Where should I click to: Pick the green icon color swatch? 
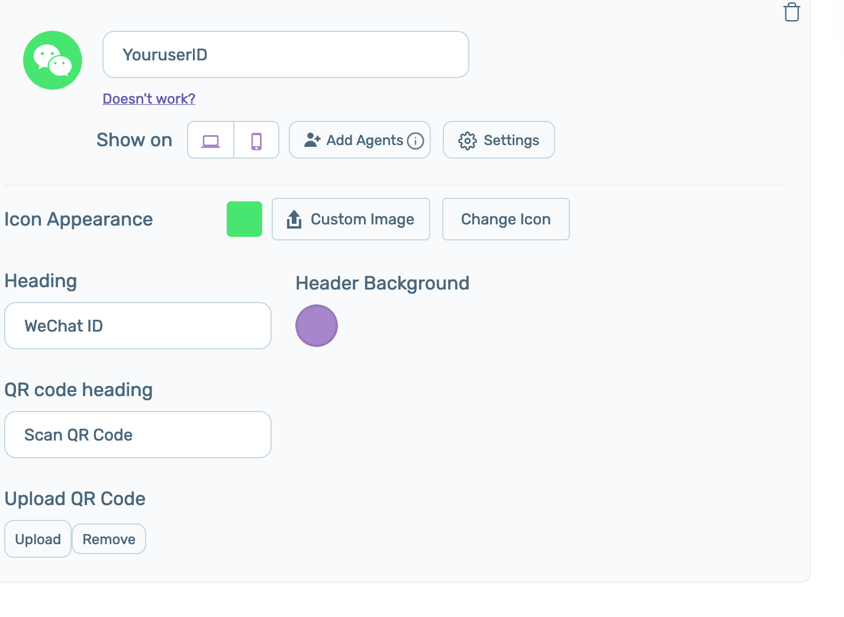point(244,219)
